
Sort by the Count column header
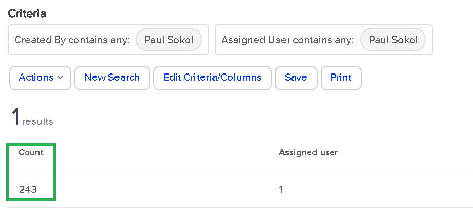tap(31, 152)
